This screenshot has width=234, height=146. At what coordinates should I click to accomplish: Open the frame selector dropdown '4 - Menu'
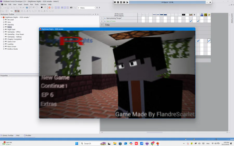coord(86,8)
